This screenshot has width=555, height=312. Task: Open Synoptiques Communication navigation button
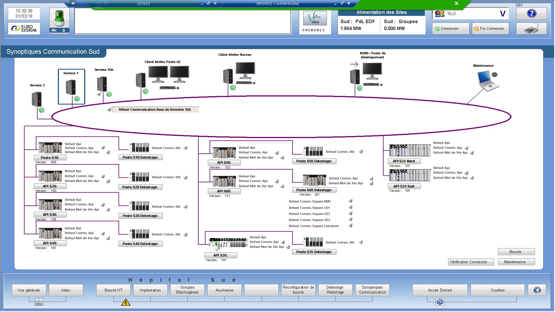(x=372, y=290)
